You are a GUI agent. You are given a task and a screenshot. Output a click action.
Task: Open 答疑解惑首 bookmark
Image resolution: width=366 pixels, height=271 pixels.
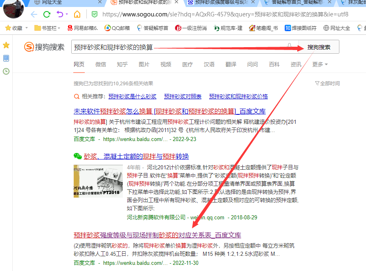tap(152, 28)
